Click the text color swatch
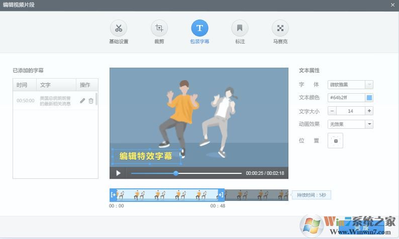The height and width of the screenshot is (239, 399). click(x=369, y=98)
